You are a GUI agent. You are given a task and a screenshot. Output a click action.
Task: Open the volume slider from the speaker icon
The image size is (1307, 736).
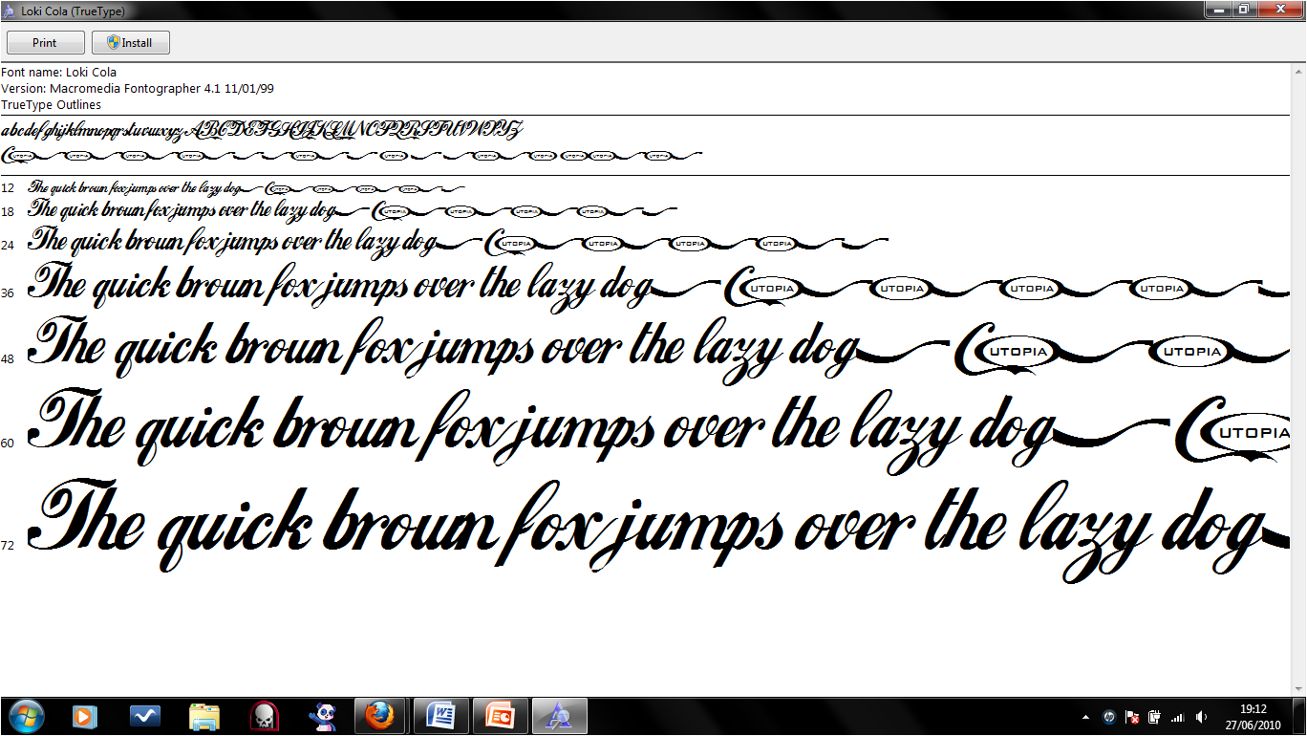pyautogui.click(x=1200, y=716)
